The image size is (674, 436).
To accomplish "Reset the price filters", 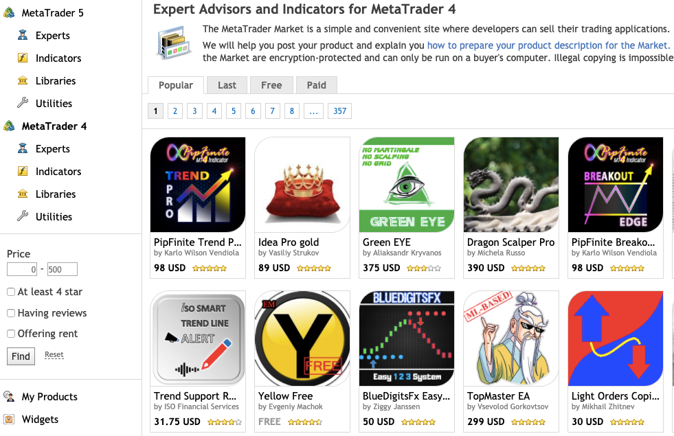I will click(54, 354).
